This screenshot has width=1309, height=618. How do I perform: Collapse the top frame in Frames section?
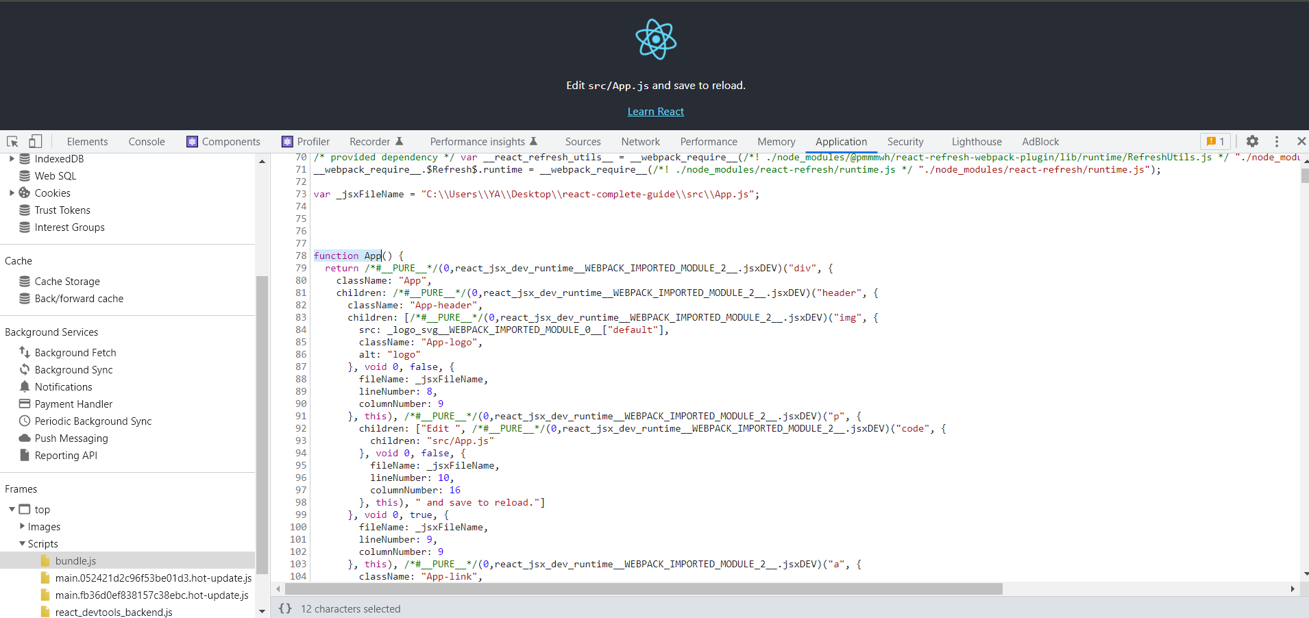tap(11, 509)
